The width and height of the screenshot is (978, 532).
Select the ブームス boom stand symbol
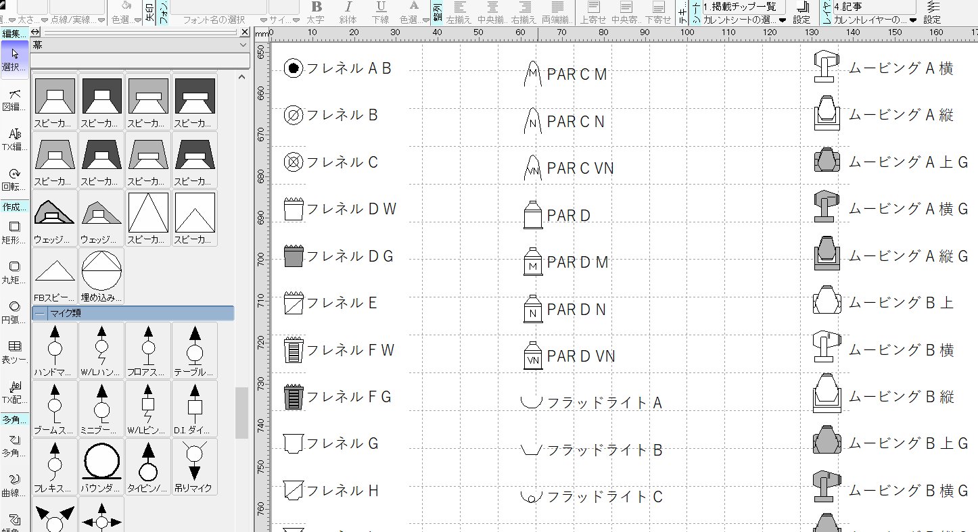tap(55, 408)
